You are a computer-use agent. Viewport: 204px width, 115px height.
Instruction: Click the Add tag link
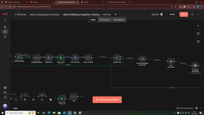point(106,14)
